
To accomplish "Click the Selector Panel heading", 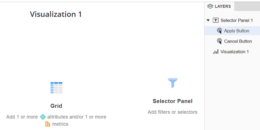I will pos(172,101).
